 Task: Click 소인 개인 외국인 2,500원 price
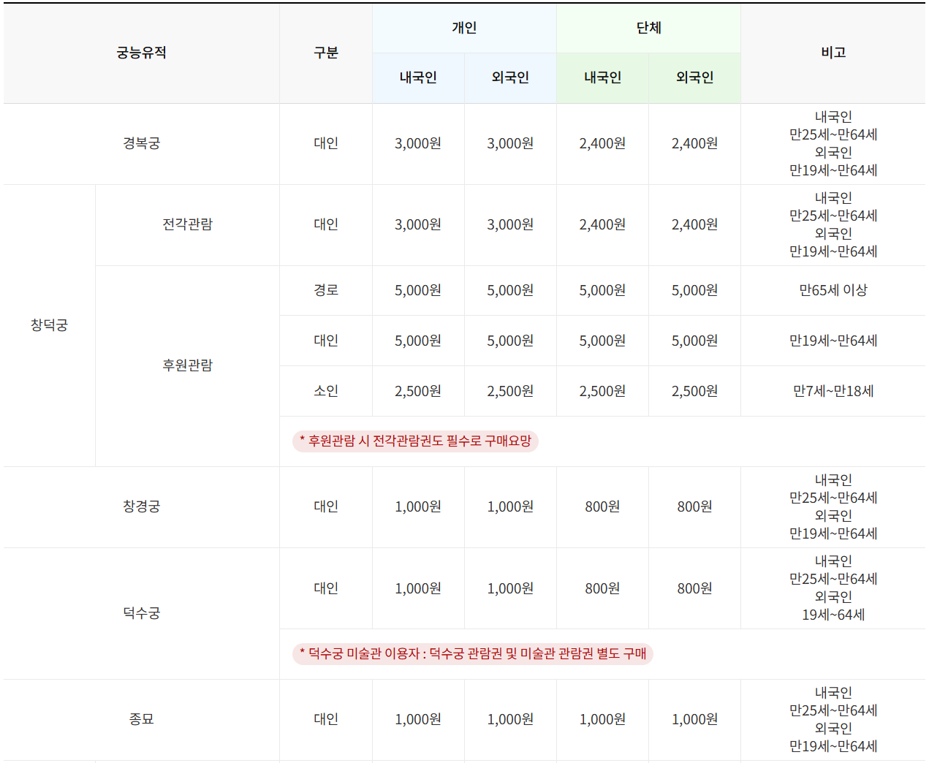(x=510, y=391)
